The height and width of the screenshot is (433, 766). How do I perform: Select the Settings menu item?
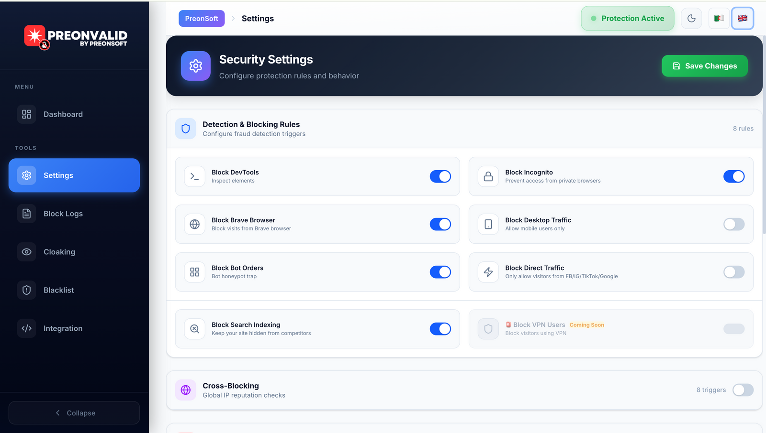(58, 175)
